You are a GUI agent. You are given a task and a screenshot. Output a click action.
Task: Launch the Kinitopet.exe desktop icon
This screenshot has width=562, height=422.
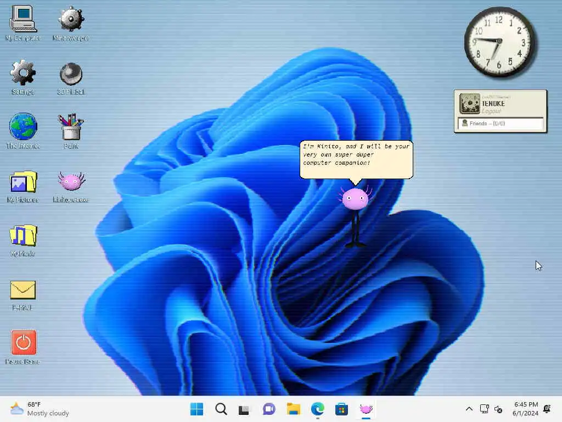[71, 187]
